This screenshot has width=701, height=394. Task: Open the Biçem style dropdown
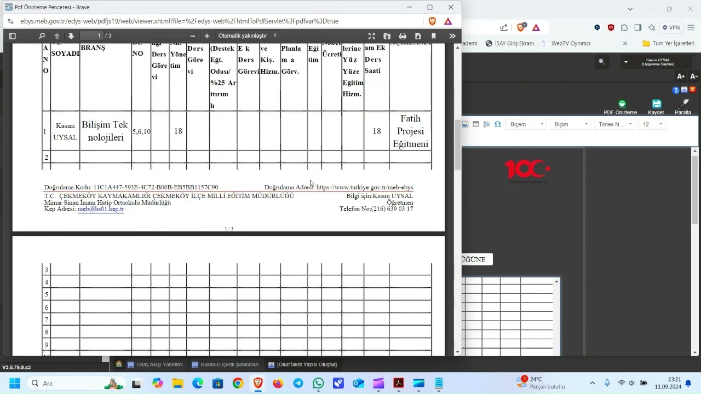526,124
